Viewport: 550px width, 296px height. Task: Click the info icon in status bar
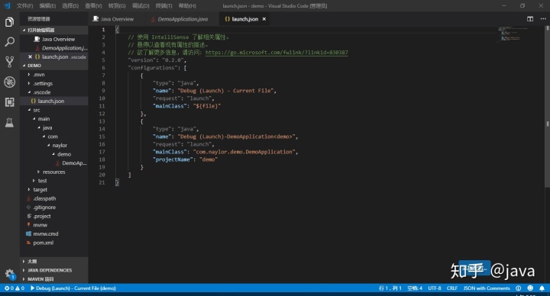[519, 288]
